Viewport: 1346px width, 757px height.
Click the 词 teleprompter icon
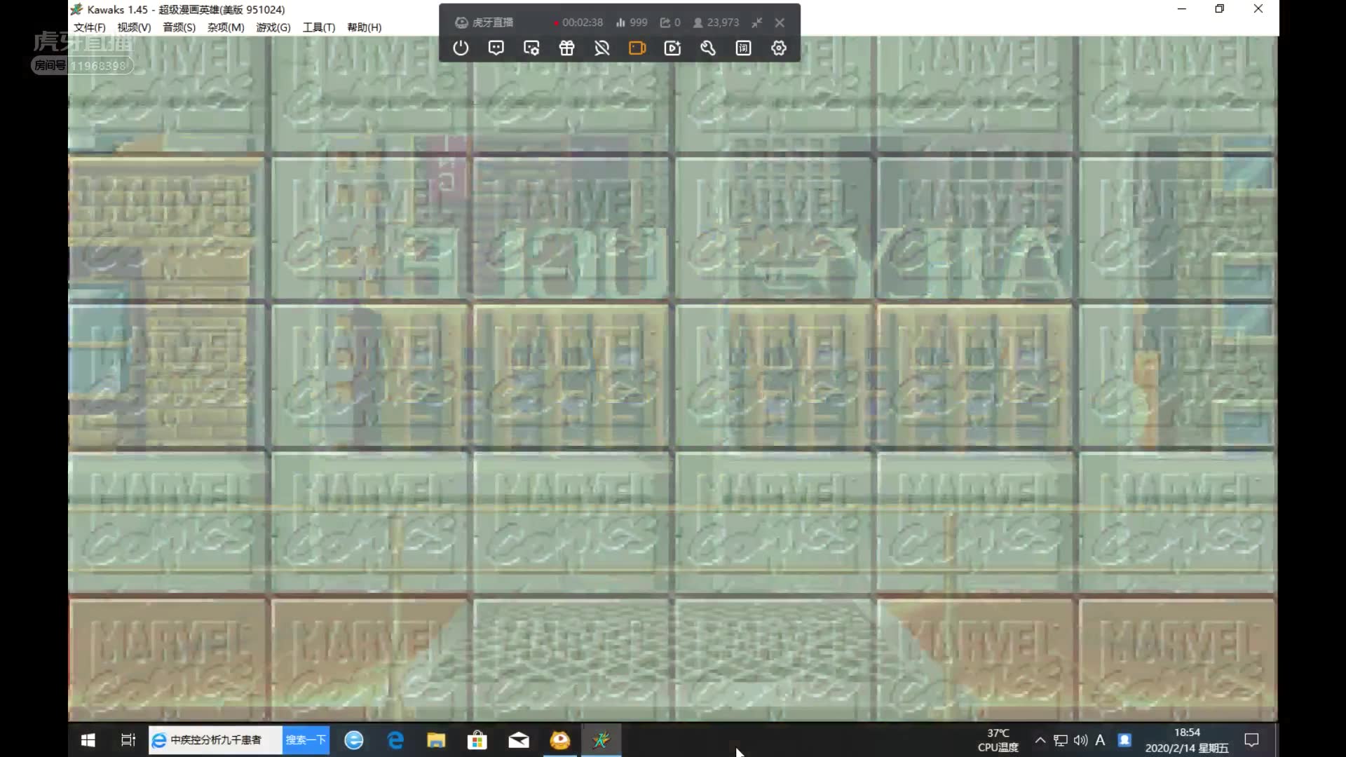pos(743,48)
